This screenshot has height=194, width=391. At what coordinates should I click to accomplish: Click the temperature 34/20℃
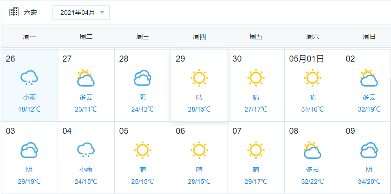[x=369, y=181]
